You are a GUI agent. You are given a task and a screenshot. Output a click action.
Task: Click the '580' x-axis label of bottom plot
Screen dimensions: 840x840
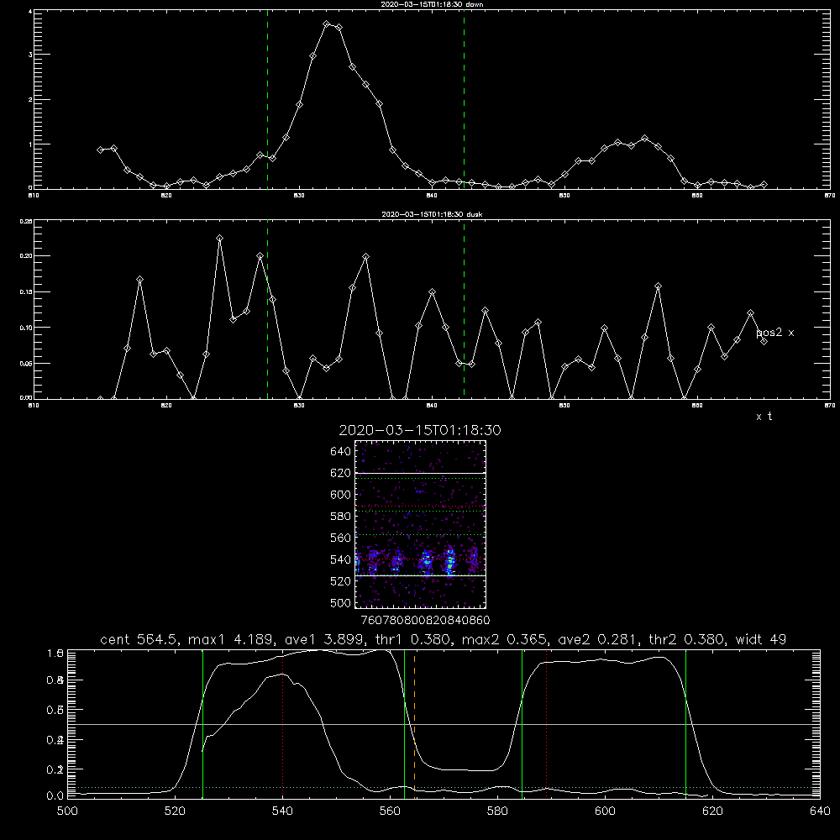(x=497, y=811)
